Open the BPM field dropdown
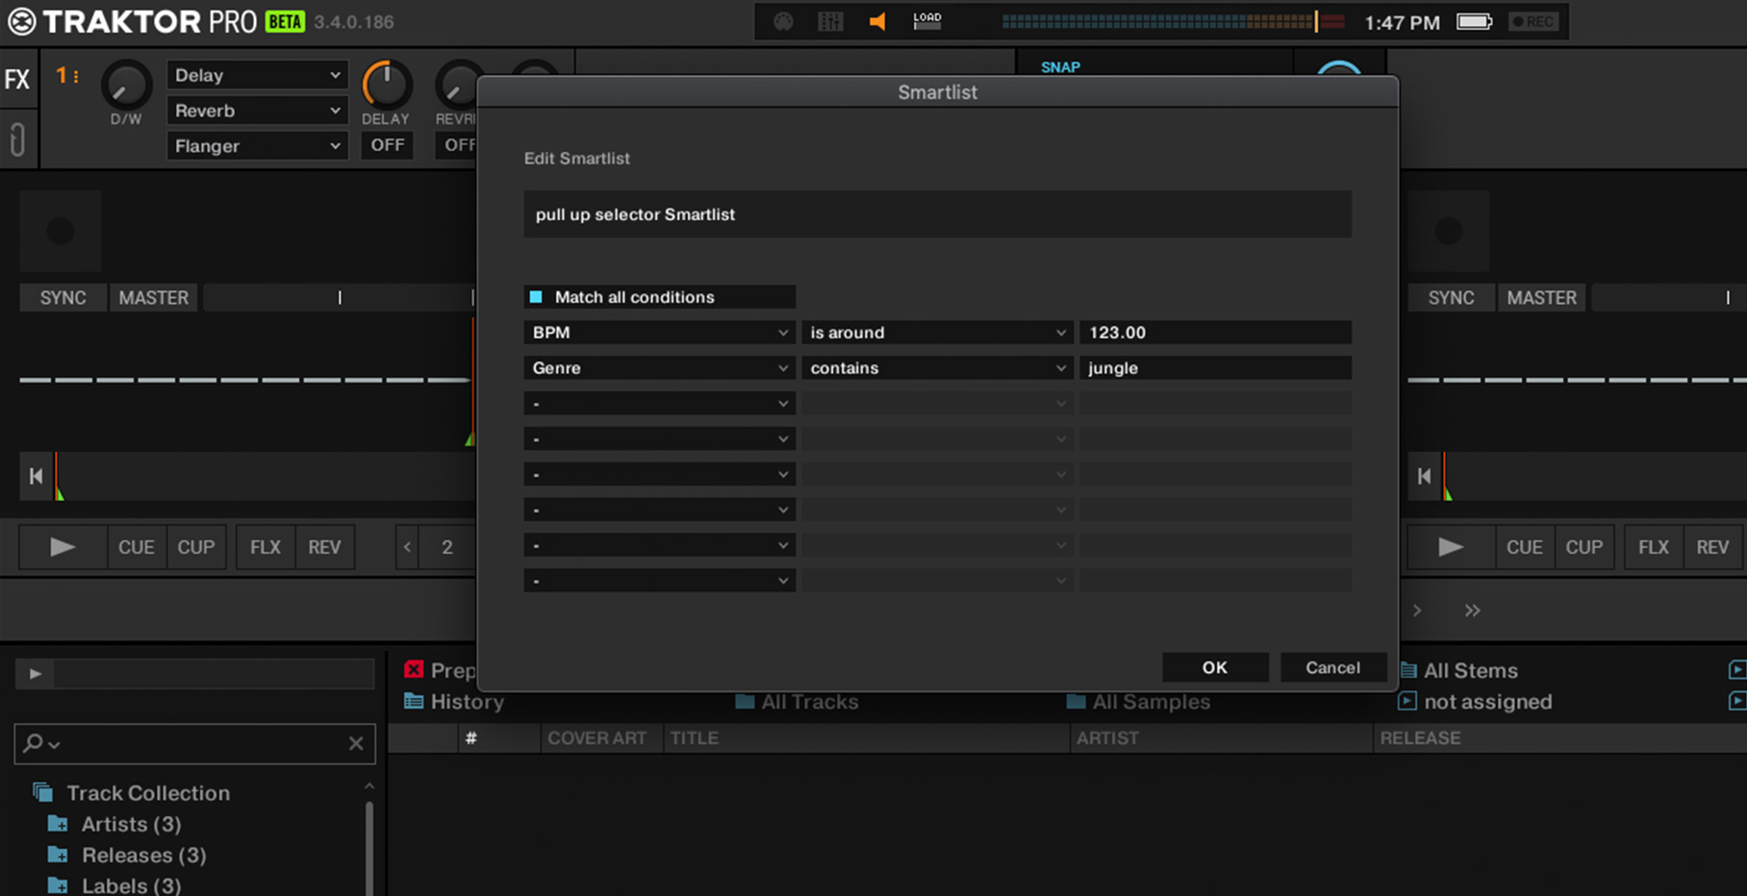The image size is (1747, 896). 659,333
